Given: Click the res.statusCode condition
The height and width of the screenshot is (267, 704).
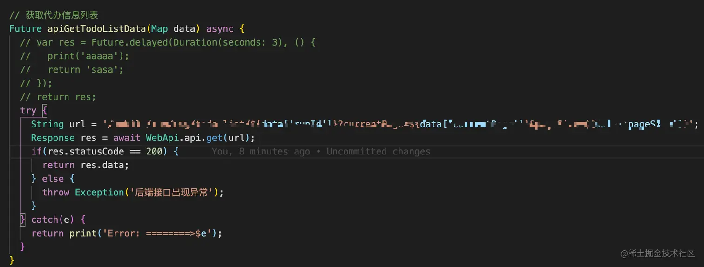Looking at the screenshot, I should pyautogui.click(x=96, y=152).
